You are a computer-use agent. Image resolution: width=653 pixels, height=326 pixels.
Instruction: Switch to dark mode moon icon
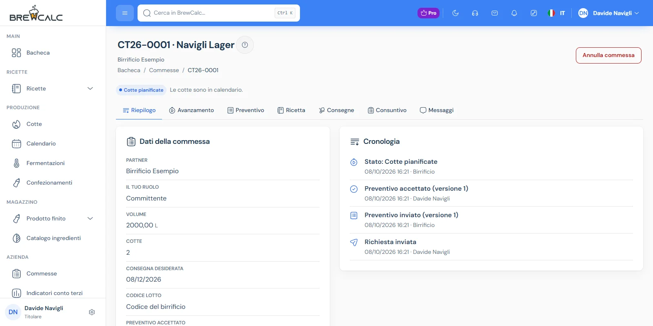pyautogui.click(x=455, y=13)
